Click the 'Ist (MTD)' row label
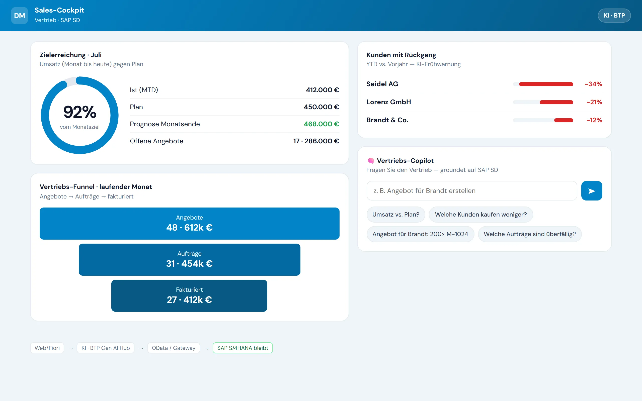 [x=144, y=90]
